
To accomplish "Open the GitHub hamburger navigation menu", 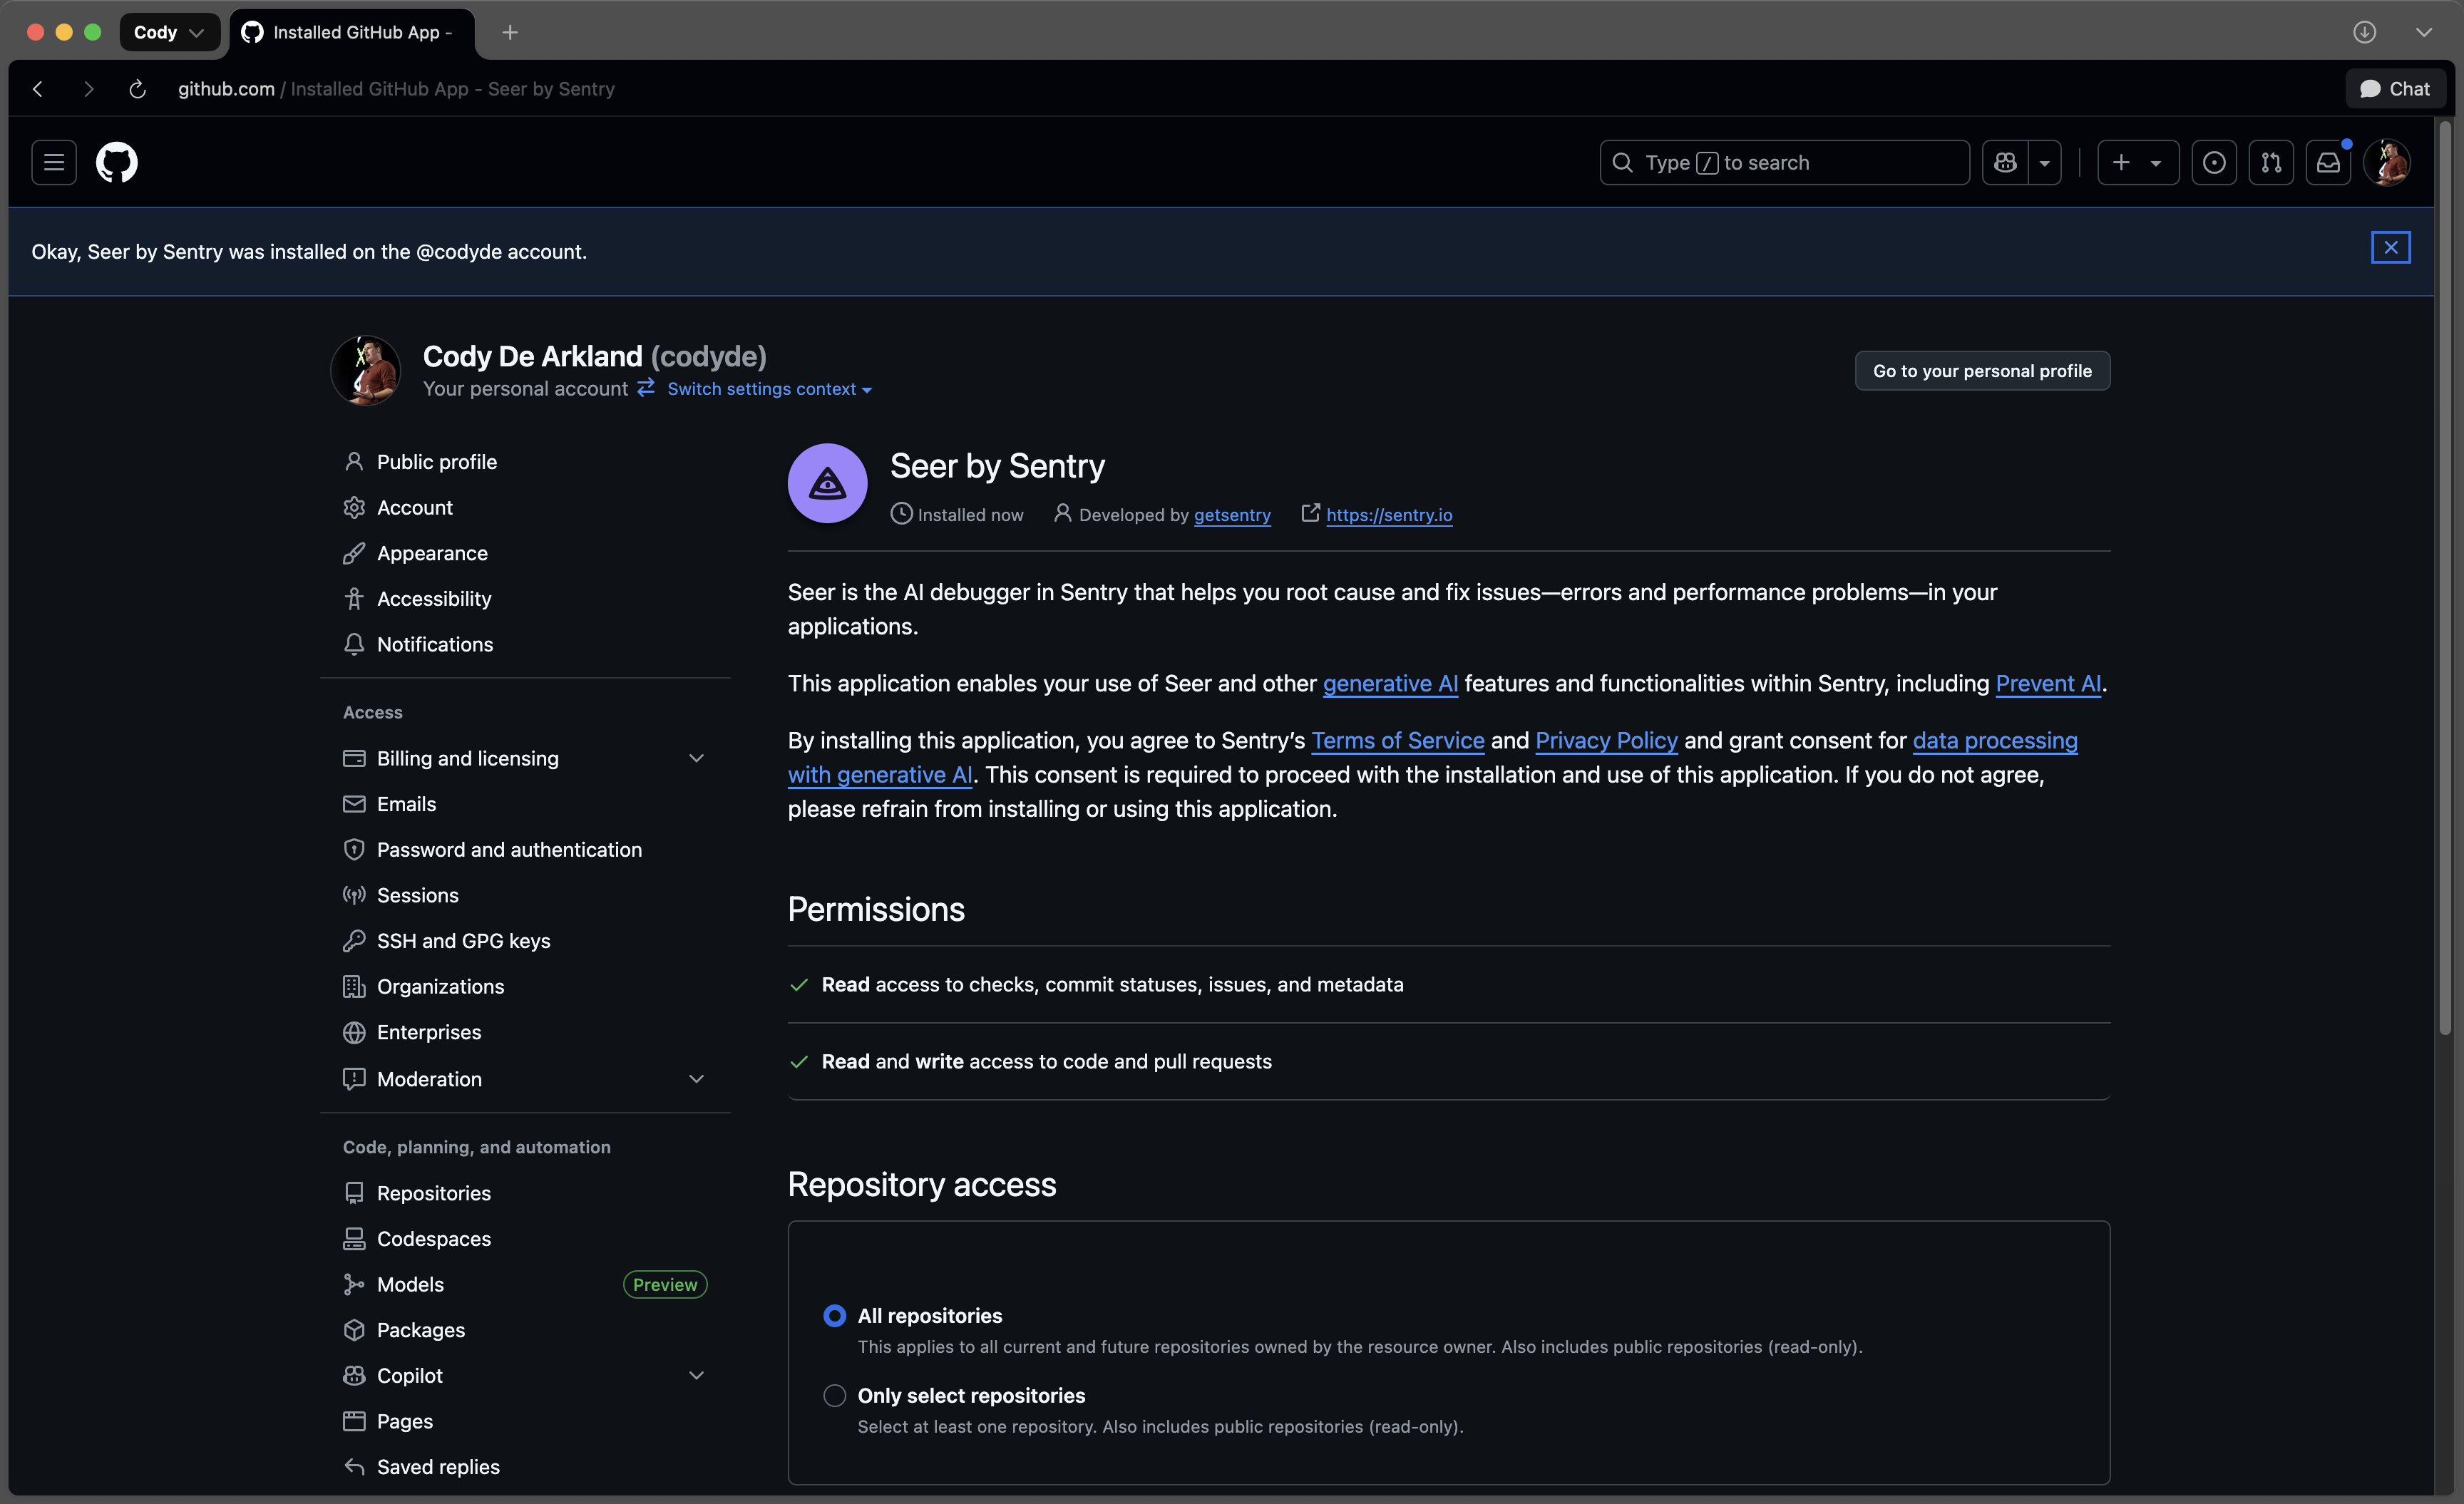I will pos(54,162).
